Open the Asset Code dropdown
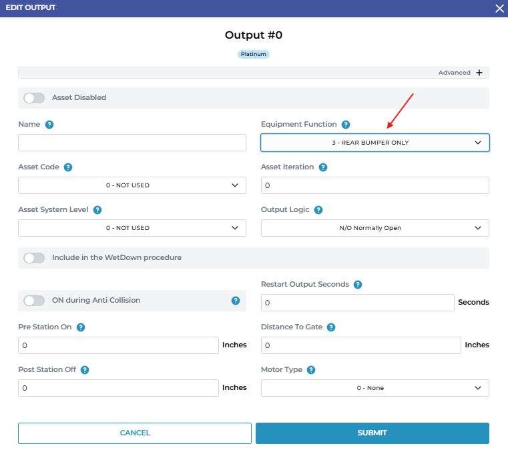Image resolution: width=508 pixels, height=460 pixels. pos(132,185)
